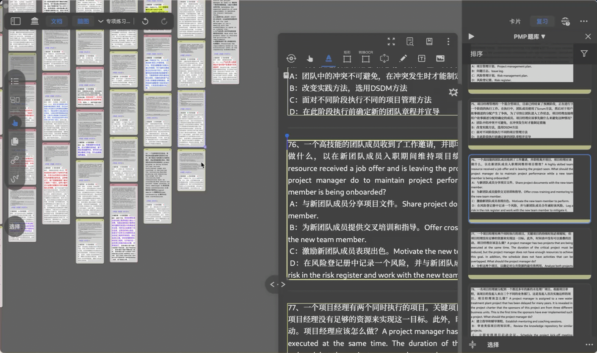Viewport: 597px width, 353px height.
Task: Click the auto-sync gear icon in document toolbar
Action: point(291,59)
